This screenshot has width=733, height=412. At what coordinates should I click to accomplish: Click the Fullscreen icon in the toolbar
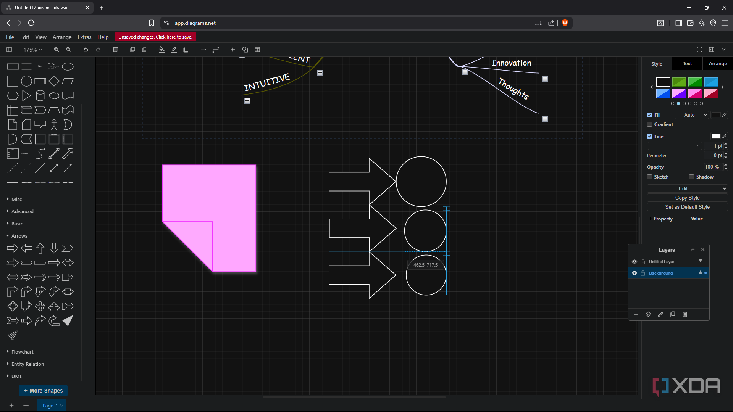[x=699, y=50]
